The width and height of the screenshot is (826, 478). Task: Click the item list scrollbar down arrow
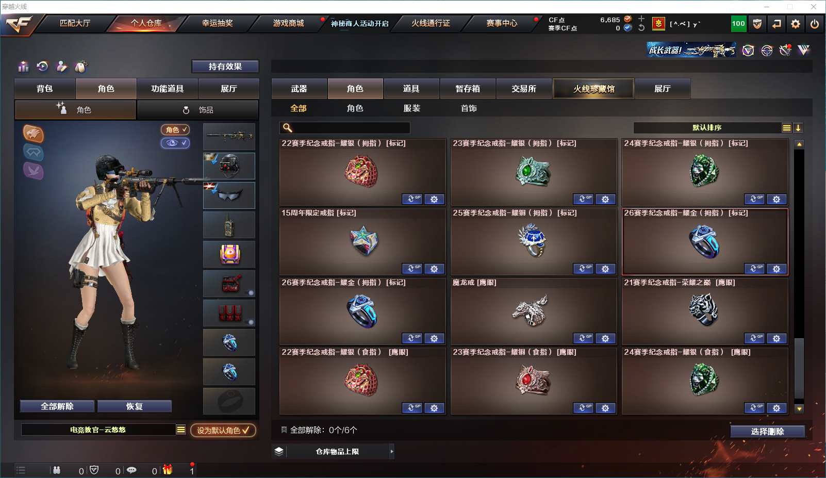799,409
